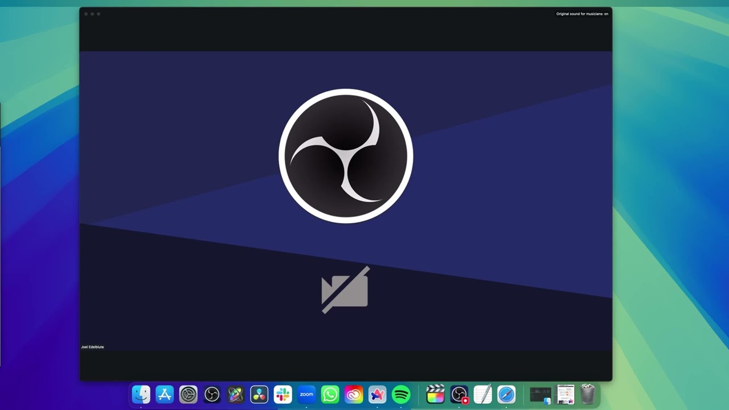This screenshot has width=729, height=410.
Task: Click the 'Joel Edelblute' participant name label
Action: [x=92, y=347]
